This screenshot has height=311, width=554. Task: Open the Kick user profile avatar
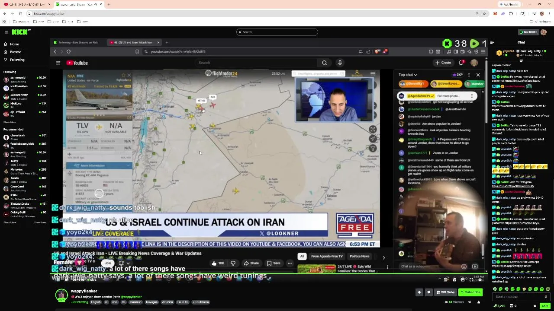tap(544, 32)
